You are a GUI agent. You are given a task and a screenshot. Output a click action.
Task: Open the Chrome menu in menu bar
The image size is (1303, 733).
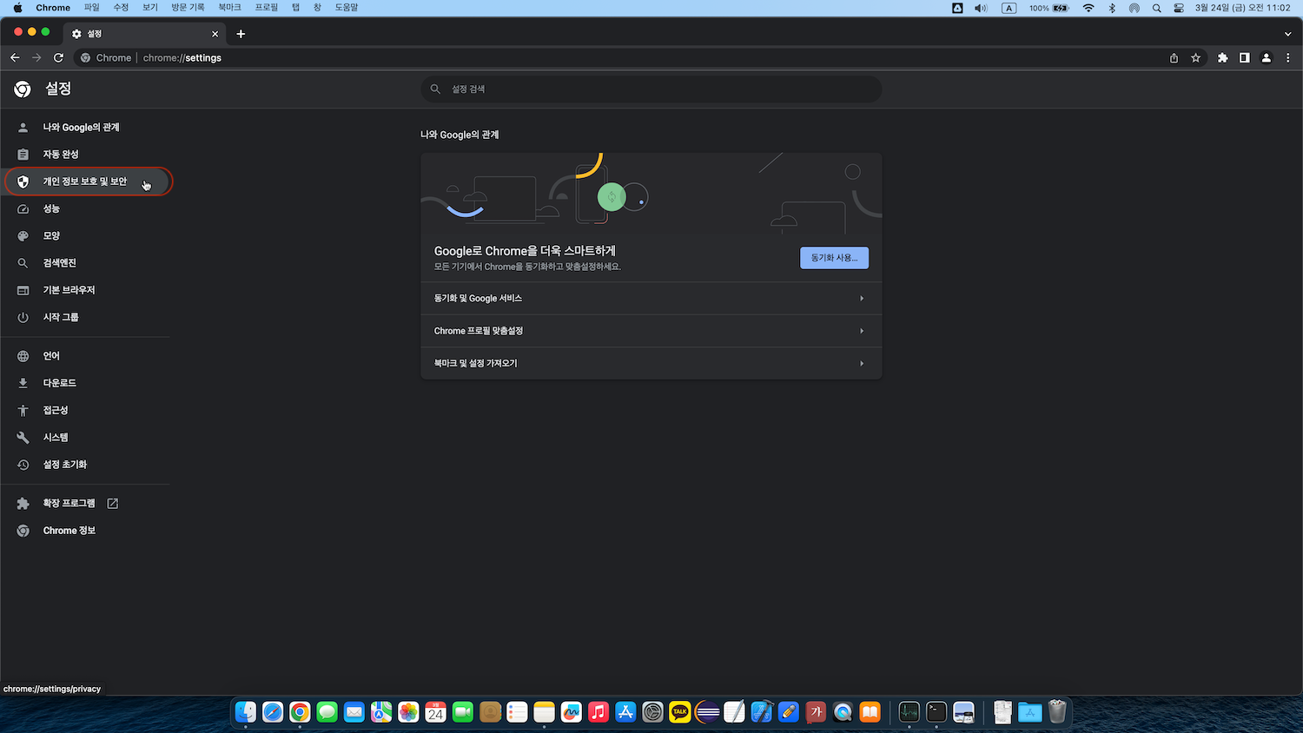53,8
